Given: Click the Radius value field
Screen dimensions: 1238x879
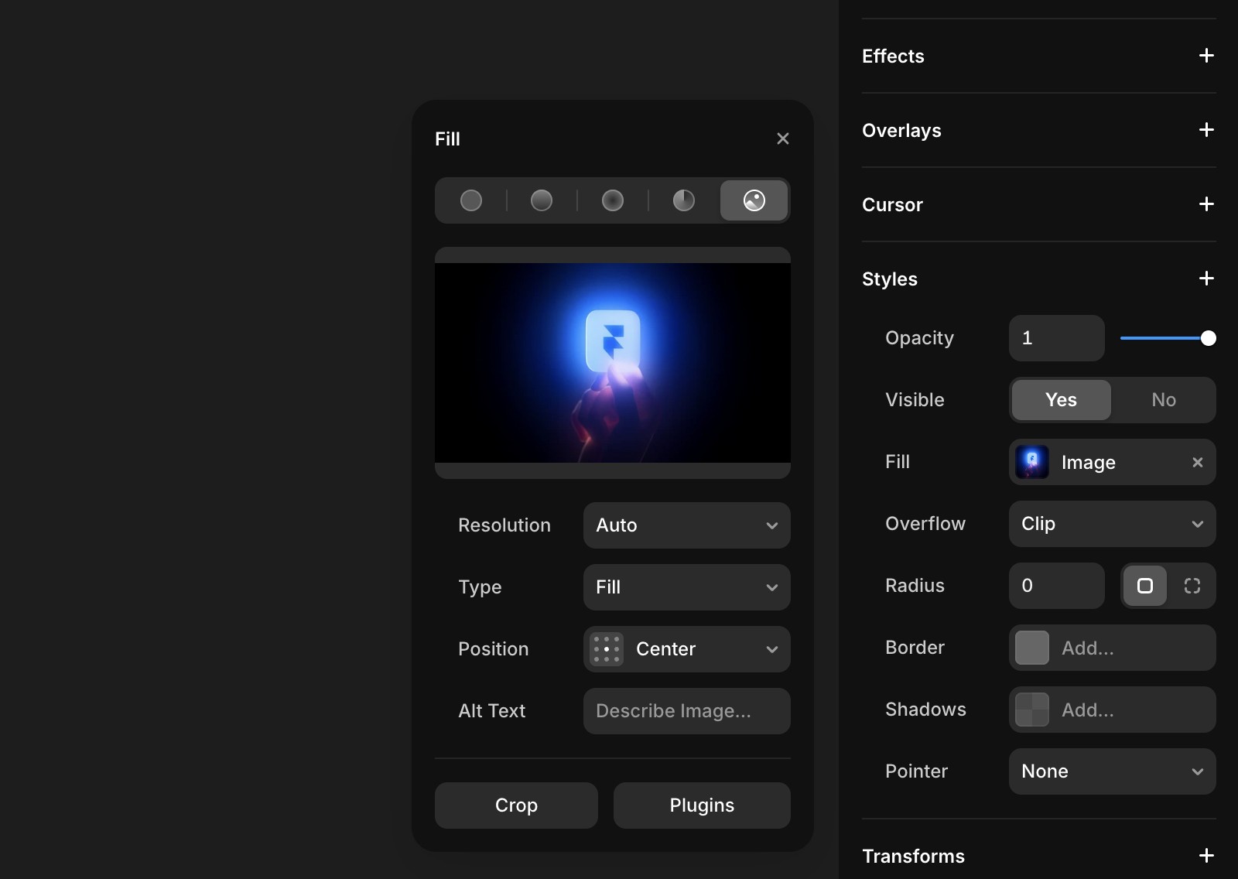Looking at the screenshot, I should (1057, 586).
